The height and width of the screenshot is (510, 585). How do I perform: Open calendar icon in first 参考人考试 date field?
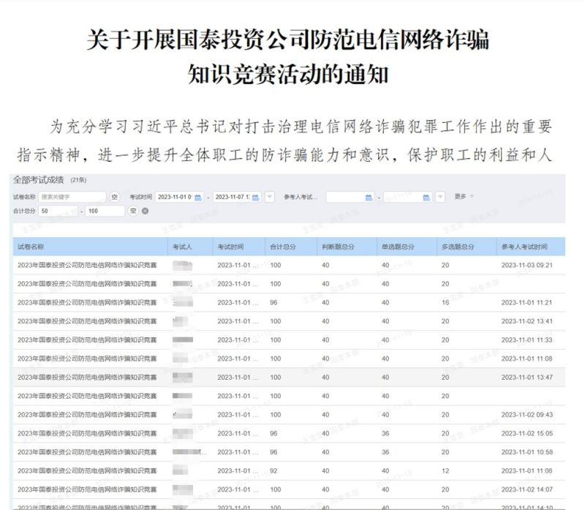tap(369, 197)
